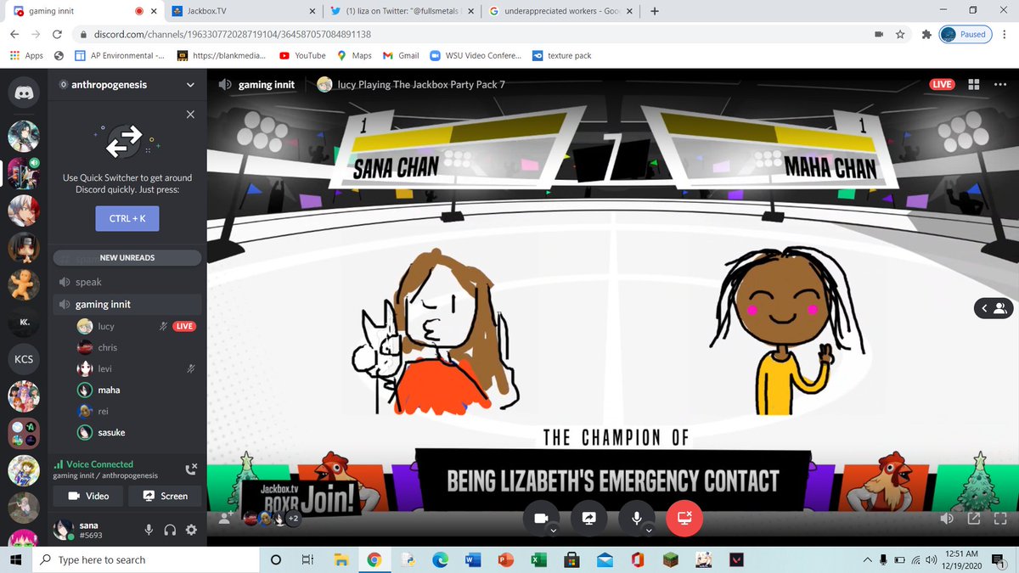The height and width of the screenshot is (573, 1019).
Task: Open the texture pack bookmark
Action: point(562,55)
